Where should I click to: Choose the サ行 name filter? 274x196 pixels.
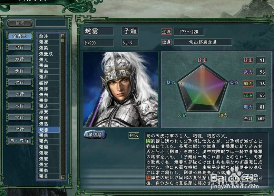(20, 71)
